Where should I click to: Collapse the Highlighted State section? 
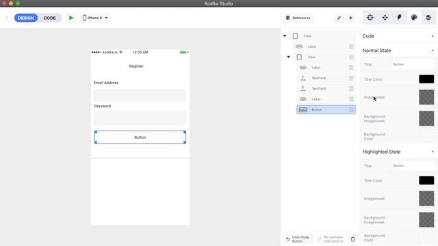(x=433, y=152)
